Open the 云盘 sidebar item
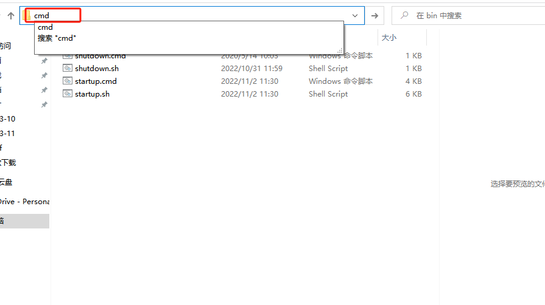The width and height of the screenshot is (545, 305). coord(6,182)
